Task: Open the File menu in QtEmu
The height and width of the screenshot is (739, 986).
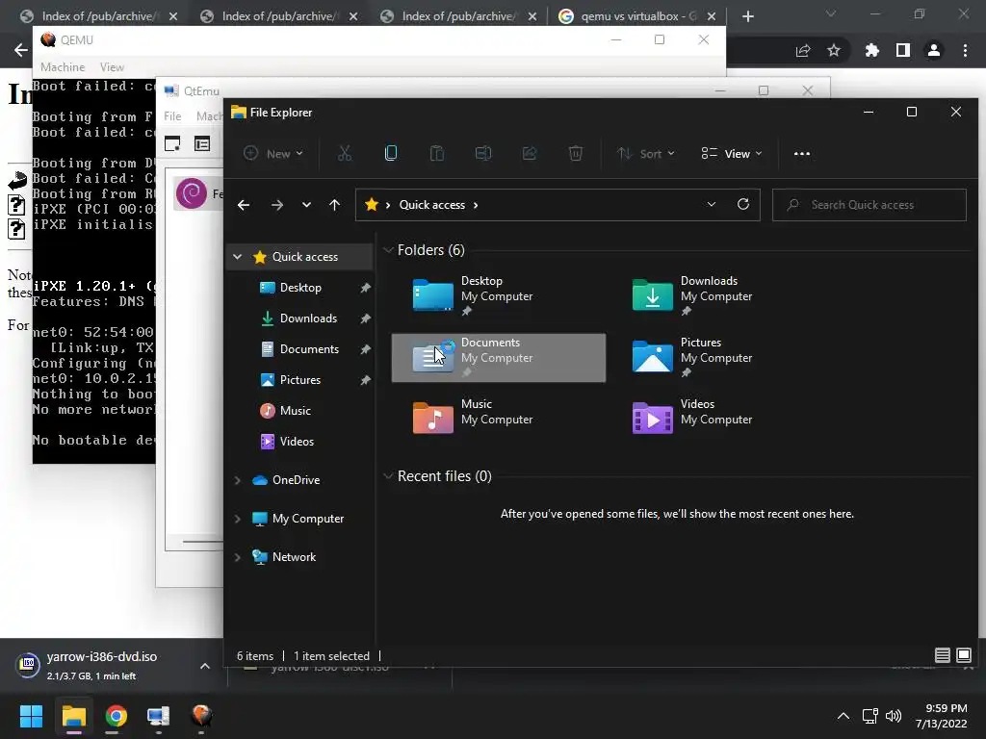Action: pyautogui.click(x=172, y=116)
